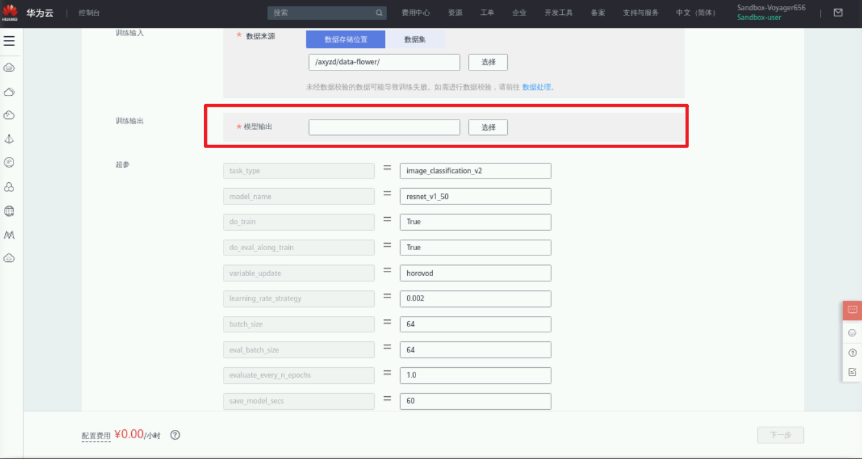This screenshot has width=862, height=459.
Task: Click the eval_batch_size 64 value field
Action: point(476,350)
